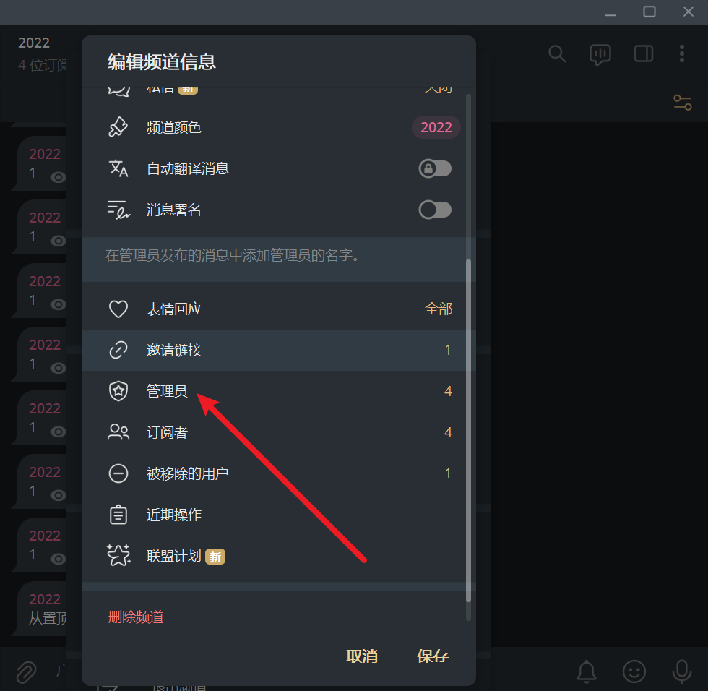The height and width of the screenshot is (691, 708).
Task: Open 表情回应 setting showing 全部
Action: coord(279,309)
